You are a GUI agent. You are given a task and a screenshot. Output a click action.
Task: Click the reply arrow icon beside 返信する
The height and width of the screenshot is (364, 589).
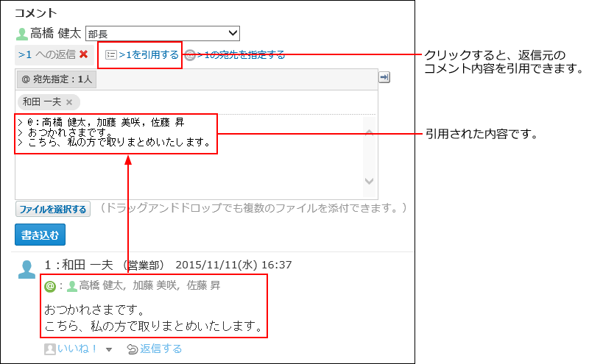pos(133,349)
